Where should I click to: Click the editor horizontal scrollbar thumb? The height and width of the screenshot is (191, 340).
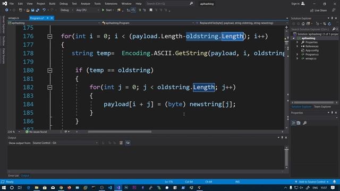pos(120,132)
